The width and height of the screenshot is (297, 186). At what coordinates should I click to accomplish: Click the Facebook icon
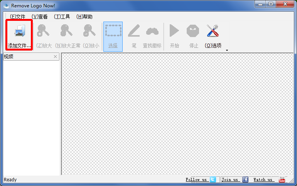tap(245, 179)
